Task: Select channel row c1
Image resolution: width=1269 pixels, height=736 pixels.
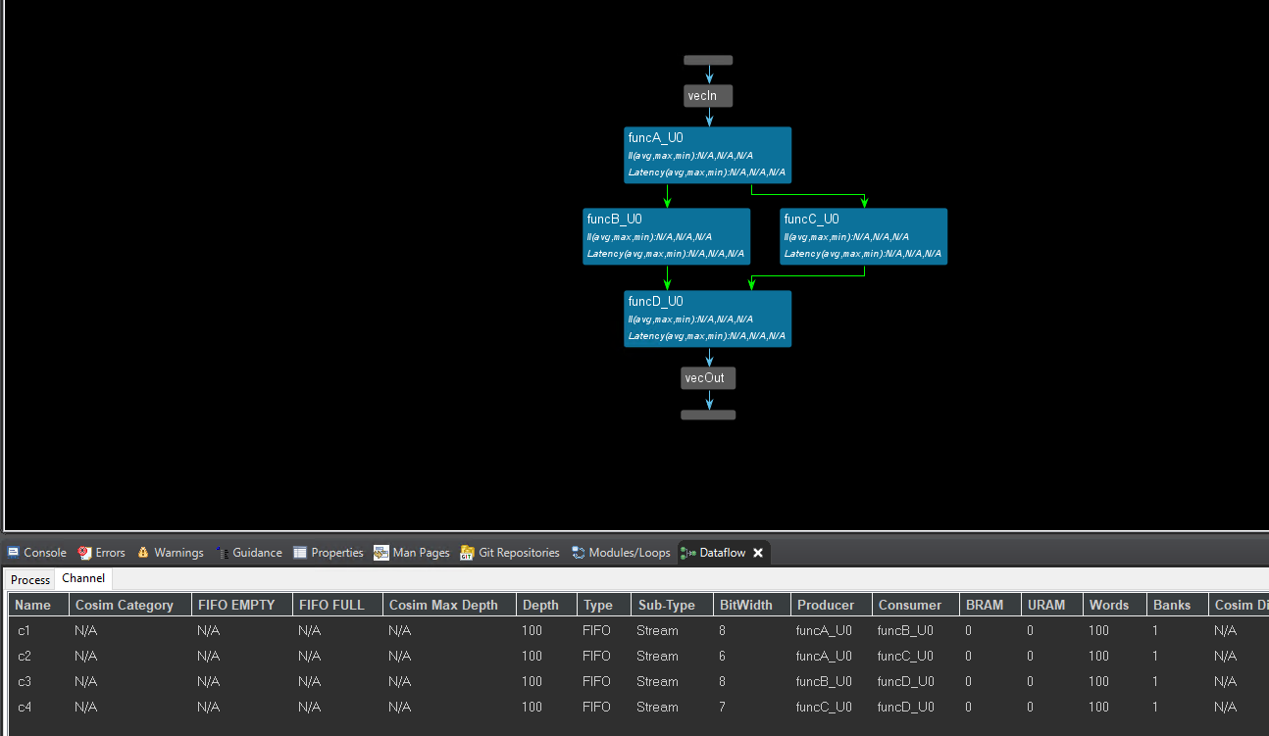Action: tap(638, 630)
